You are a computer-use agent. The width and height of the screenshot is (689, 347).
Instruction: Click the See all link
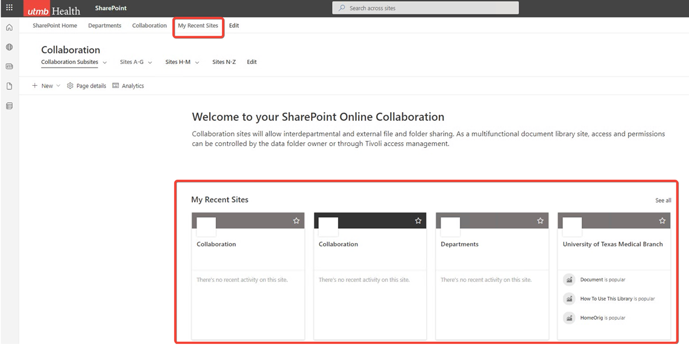pos(662,200)
